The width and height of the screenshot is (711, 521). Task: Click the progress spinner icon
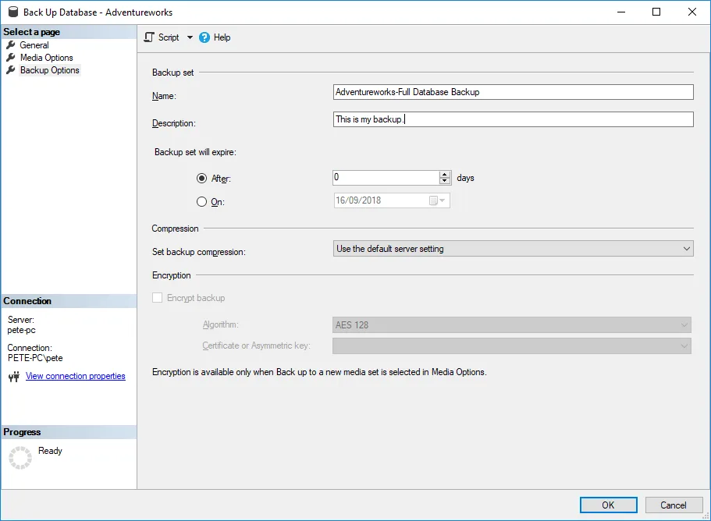[x=20, y=457]
